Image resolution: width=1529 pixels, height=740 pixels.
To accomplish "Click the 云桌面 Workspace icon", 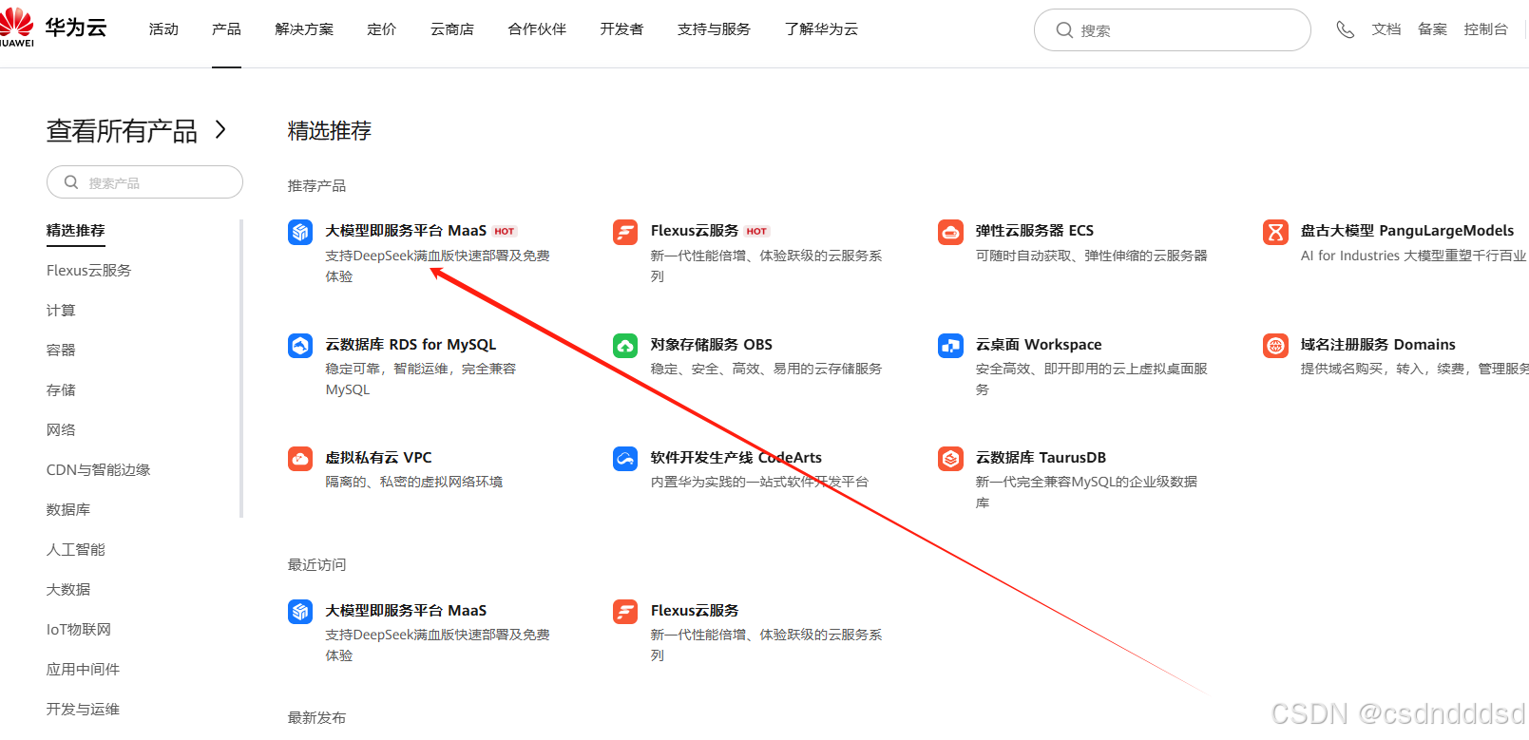I will point(950,346).
